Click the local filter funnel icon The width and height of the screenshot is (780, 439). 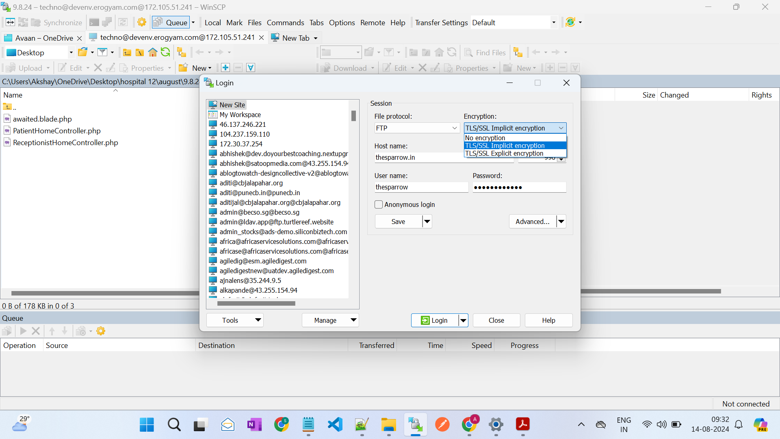click(102, 52)
